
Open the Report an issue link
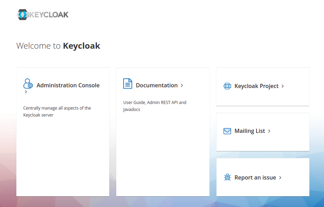255,177
